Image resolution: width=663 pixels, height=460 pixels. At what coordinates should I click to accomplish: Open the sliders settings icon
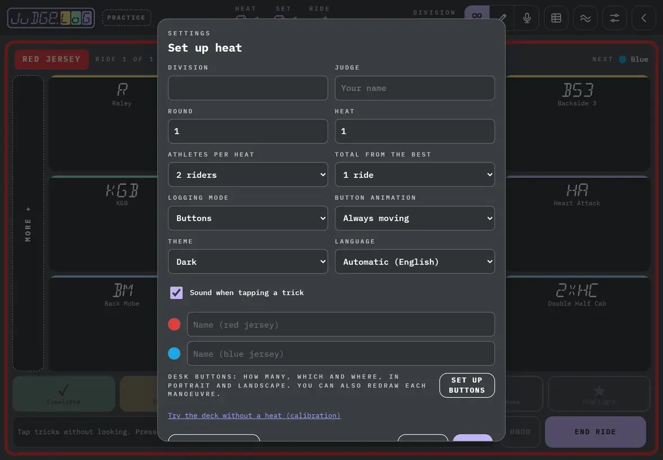click(614, 18)
